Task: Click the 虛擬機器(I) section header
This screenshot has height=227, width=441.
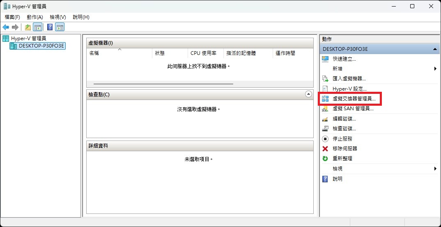Action: coord(200,43)
